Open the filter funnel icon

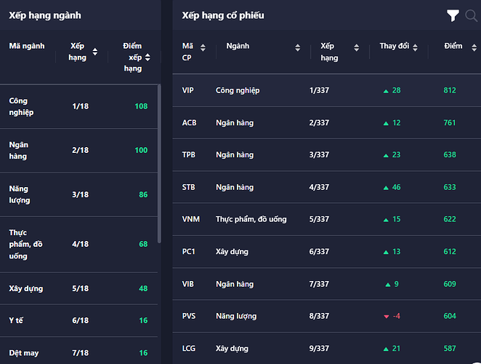(x=453, y=15)
